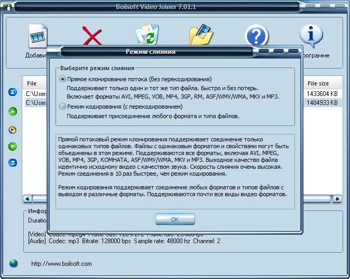This screenshot has height=279, width=350.
Task: Move file to top with blue arrow icon
Action: coord(13,92)
